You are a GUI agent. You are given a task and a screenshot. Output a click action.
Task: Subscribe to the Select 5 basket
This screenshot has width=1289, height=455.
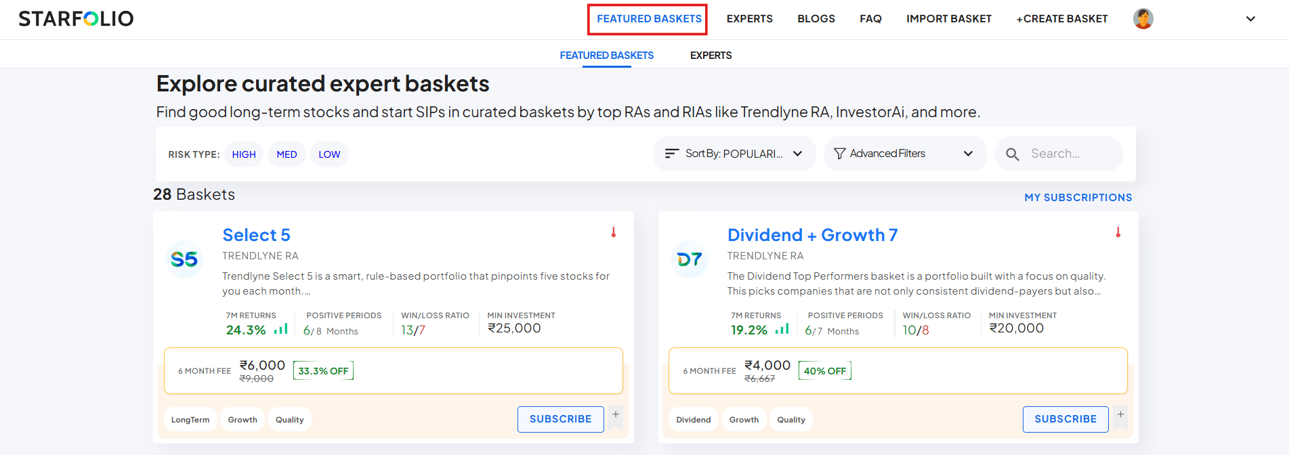point(560,419)
